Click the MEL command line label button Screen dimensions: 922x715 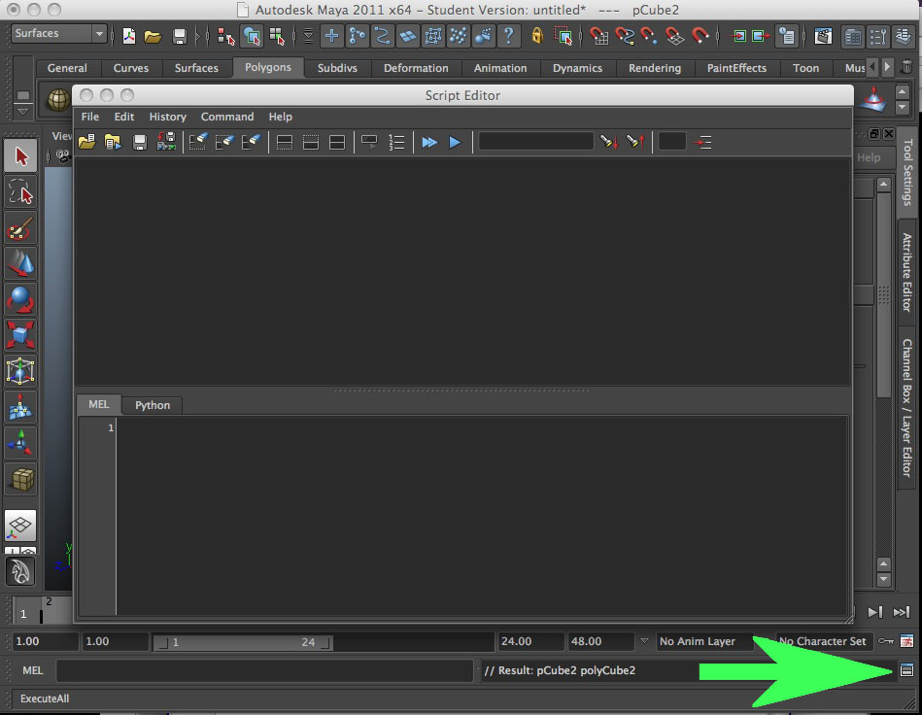click(32, 670)
